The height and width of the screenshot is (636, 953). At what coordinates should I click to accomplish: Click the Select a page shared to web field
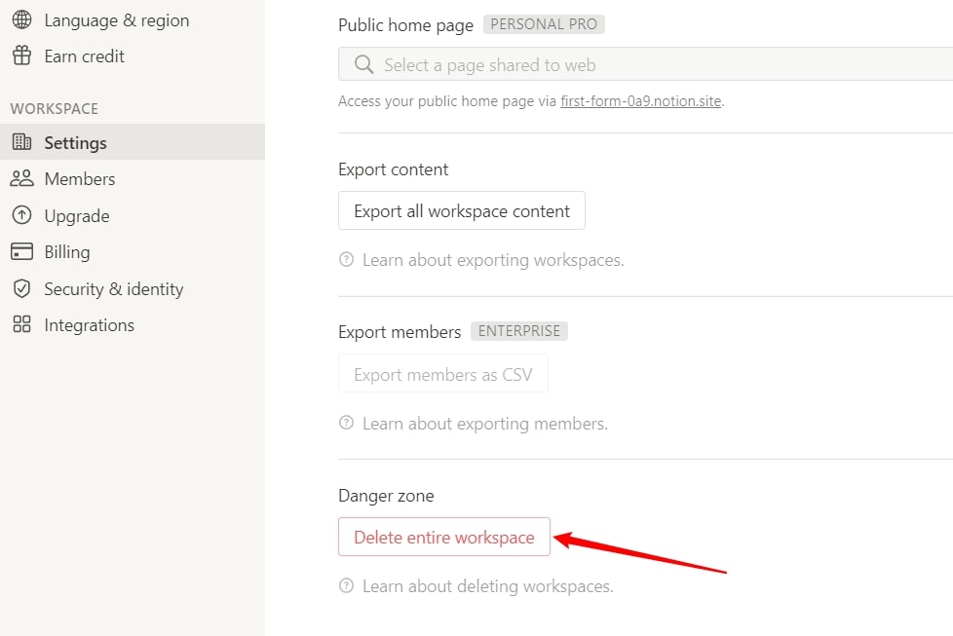coord(645,64)
